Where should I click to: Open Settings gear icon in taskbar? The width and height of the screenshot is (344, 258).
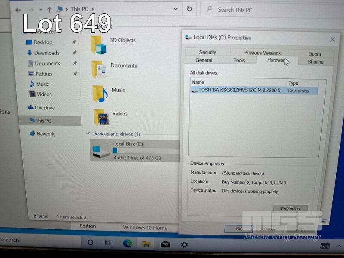tap(184, 244)
